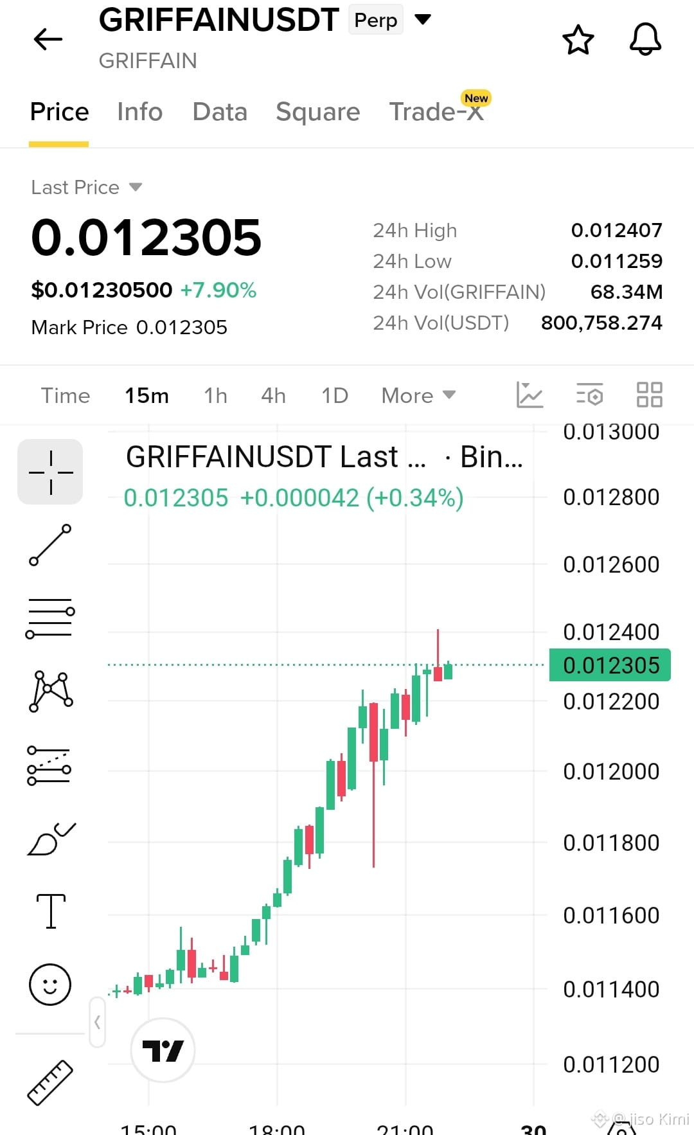Viewport: 694px width, 1135px height.
Task: Click the 24h High value 0.012407
Action: (x=616, y=230)
